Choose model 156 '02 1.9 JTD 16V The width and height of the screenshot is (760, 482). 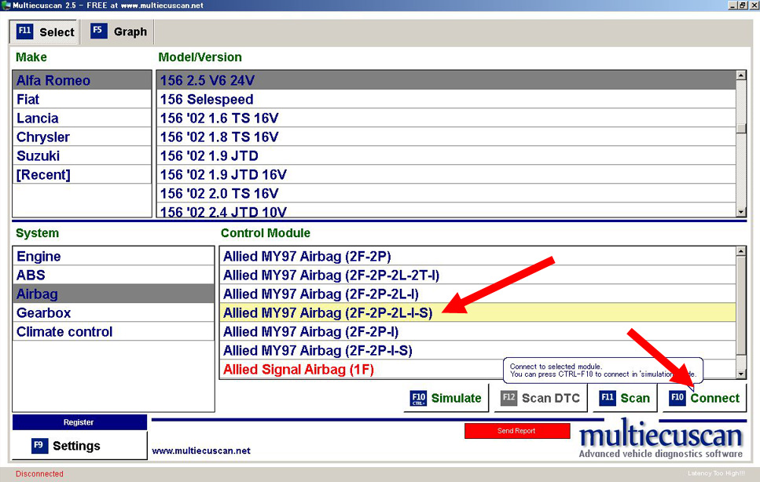(446, 175)
